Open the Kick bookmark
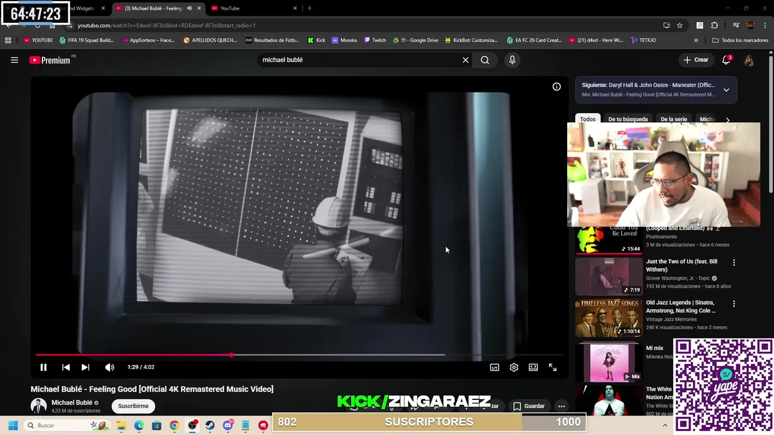774x435 pixels. click(x=316, y=40)
